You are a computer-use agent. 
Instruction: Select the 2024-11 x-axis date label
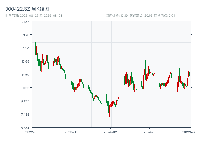pyautogui.click(x=150, y=132)
